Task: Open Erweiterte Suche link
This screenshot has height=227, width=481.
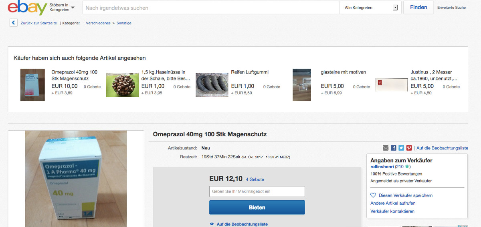Action: 451,8
